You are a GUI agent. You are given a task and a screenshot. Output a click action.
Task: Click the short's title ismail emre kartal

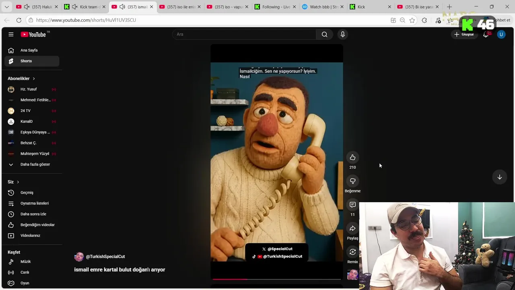click(119, 270)
